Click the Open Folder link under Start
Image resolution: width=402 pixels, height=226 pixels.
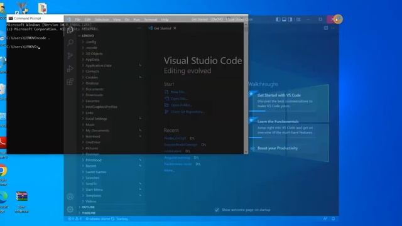point(182,105)
